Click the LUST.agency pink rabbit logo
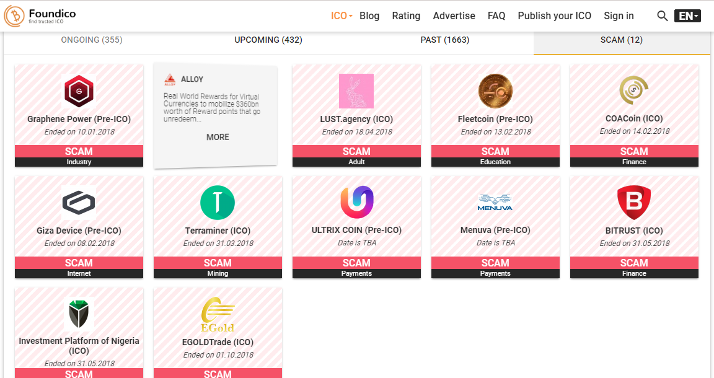This screenshot has width=714, height=378. coord(356,91)
